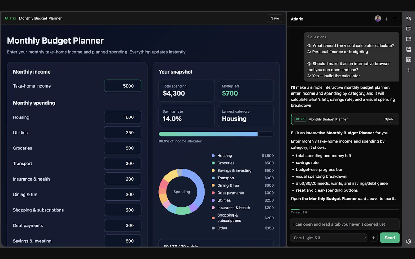415x259 pixels.
Task: Click into the Groceries amount field
Action: click(122, 148)
